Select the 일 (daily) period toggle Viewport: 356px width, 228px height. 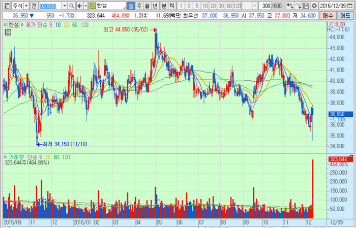(131, 5)
